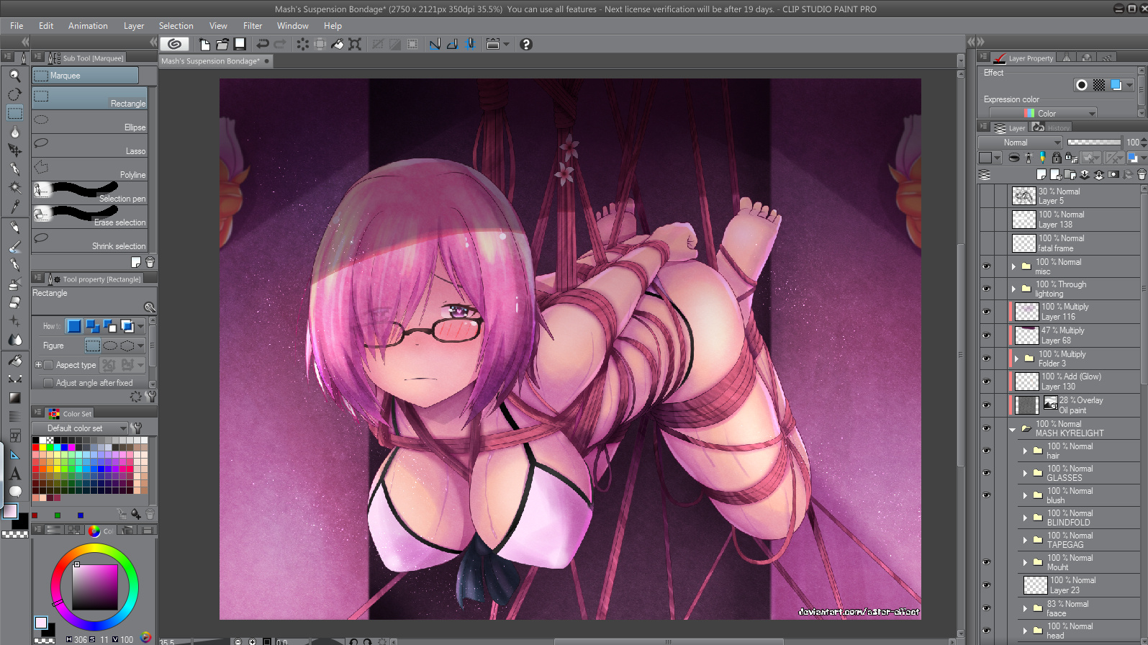Screen dimensions: 1148x645
Task: Expand the misc folder
Action: [x=1013, y=266]
